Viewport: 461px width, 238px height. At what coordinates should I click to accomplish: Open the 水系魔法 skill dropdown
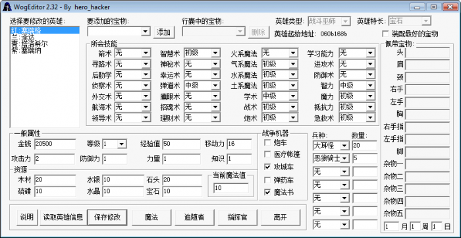(293, 74)
